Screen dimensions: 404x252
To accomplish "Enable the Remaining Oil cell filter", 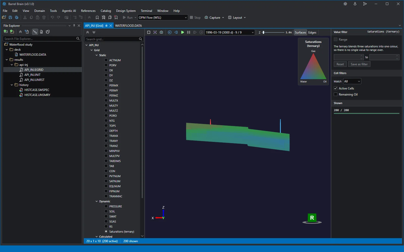I will click(x=336, y=94).
